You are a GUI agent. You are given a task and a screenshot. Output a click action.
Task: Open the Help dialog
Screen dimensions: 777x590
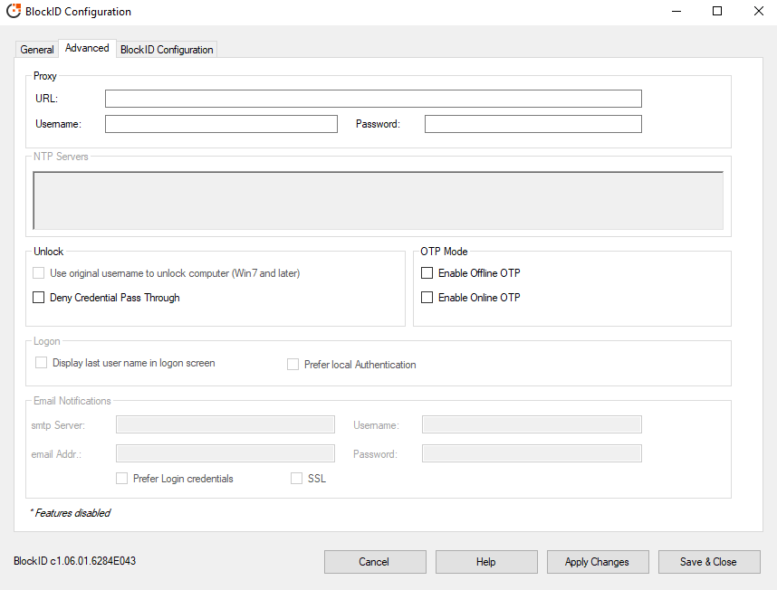pyautogui.click(x=486, y=561)
